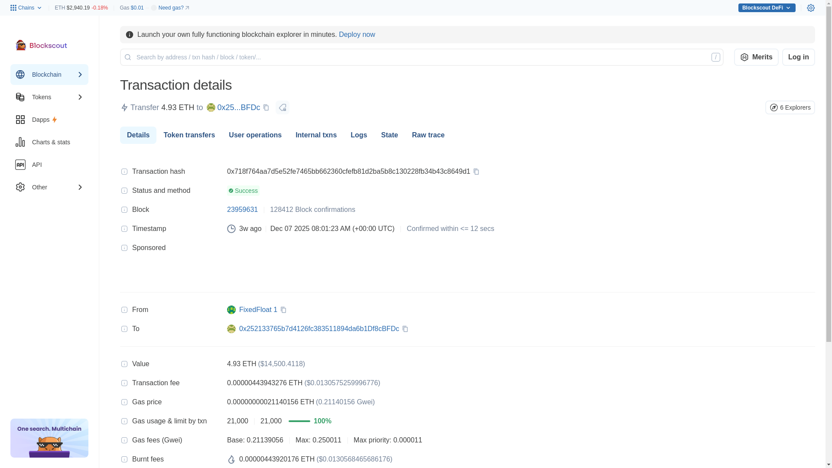
Task: Switch to the Token transfers tab
Action: 189,135
